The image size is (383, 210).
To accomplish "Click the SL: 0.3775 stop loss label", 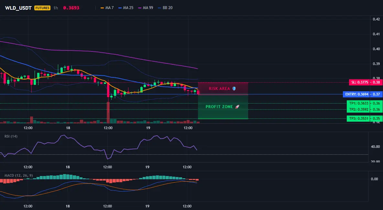I will click(360, 83).
